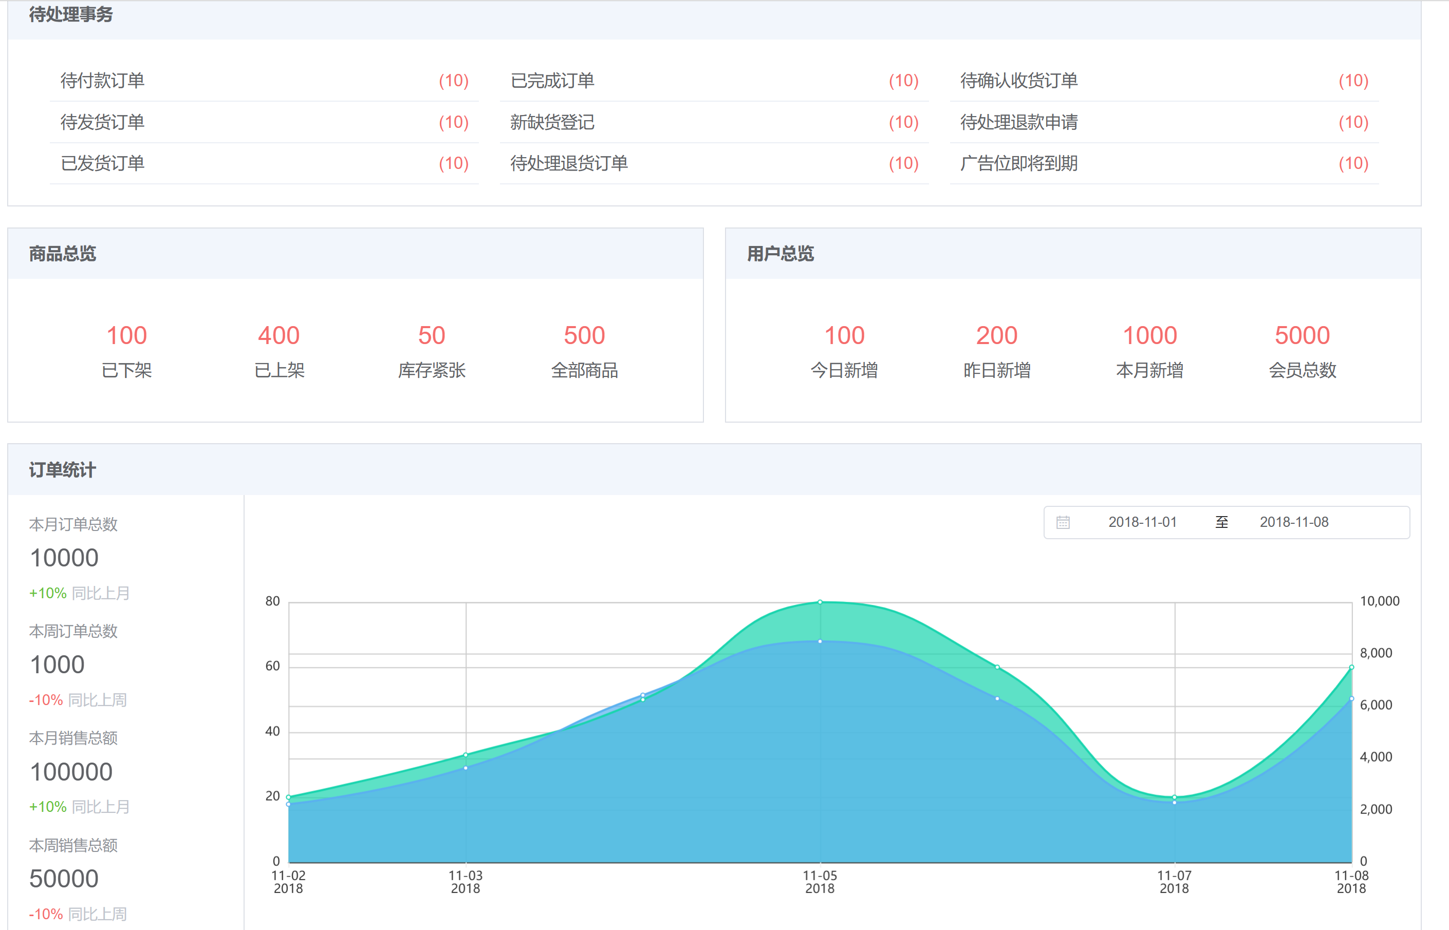Click the calendar icon in date range picker
Viewport: 1449px width, 930px height.
coord(1063,522)
